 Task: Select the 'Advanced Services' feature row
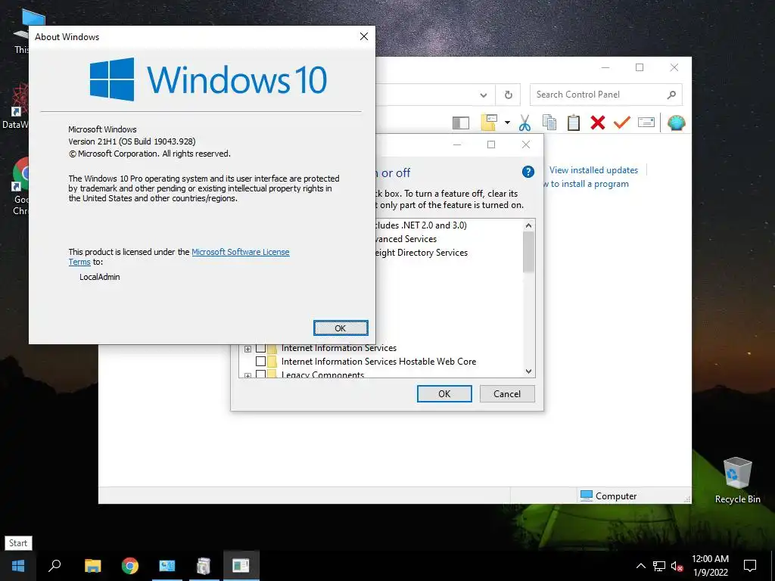point(406,239)
